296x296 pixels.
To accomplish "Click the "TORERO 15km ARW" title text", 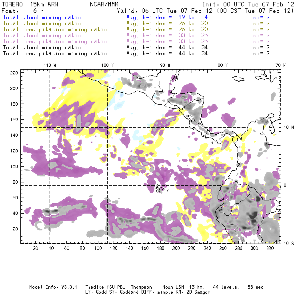I will click(x=30, y=4).
